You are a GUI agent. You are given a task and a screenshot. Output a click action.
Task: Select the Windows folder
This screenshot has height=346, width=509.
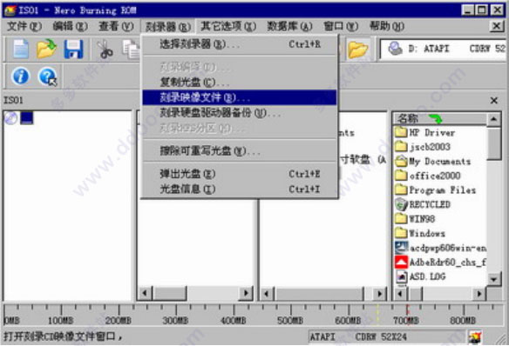[420, 233]
